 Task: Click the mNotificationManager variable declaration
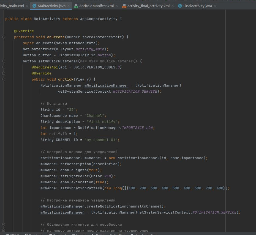(106, 85)
